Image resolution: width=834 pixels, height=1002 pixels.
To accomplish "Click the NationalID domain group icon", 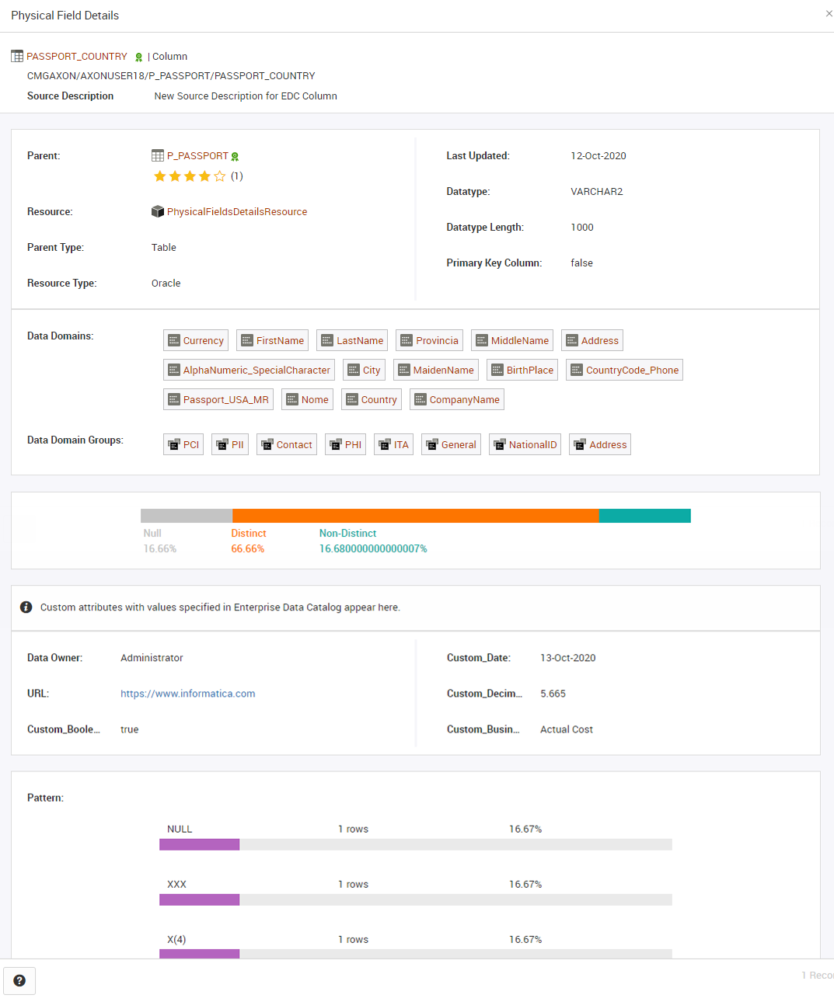I will [500, 444].
